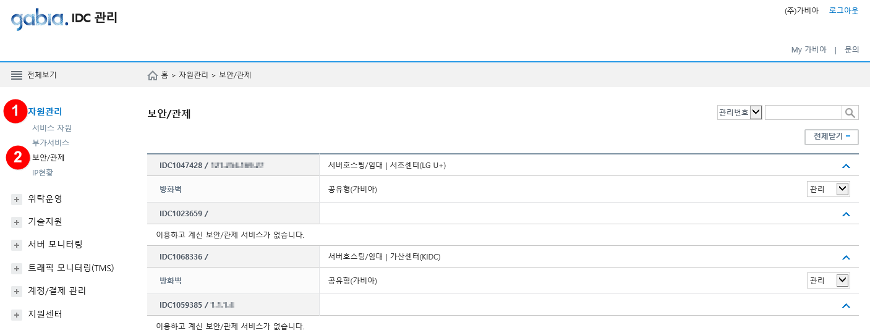Screen dimensions: 870x333
Task: Open 관리 dropdown for 가산센터 firewall
Action: tap(829, 280)
